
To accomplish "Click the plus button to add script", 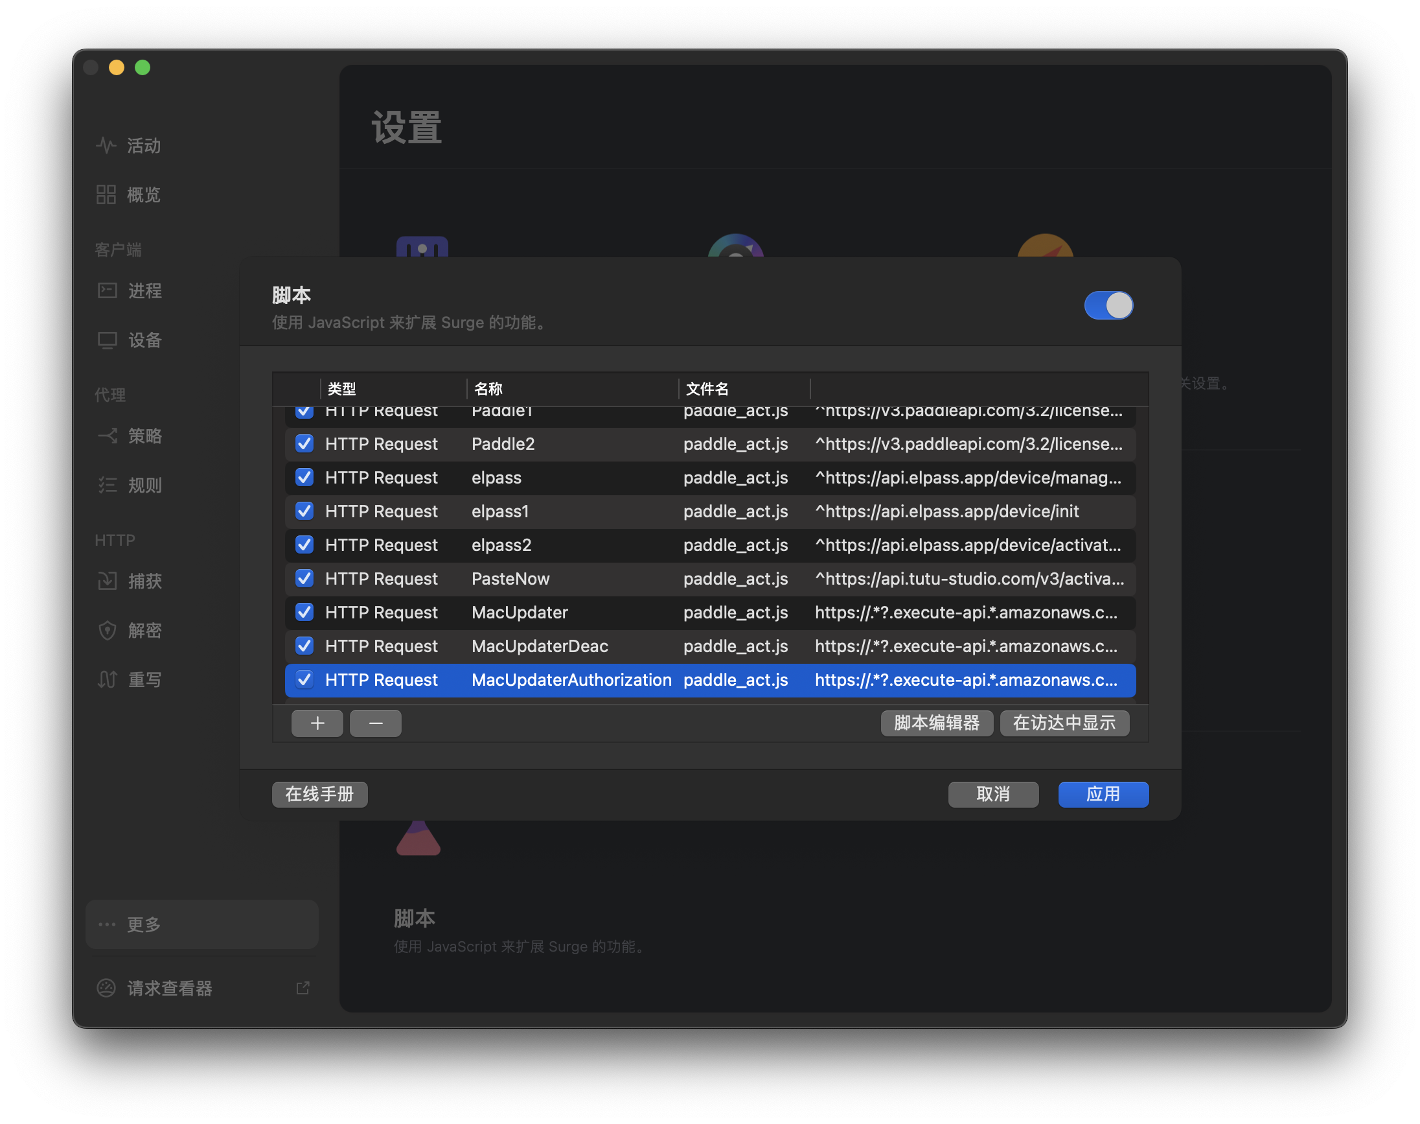I will tap(317, 723).
